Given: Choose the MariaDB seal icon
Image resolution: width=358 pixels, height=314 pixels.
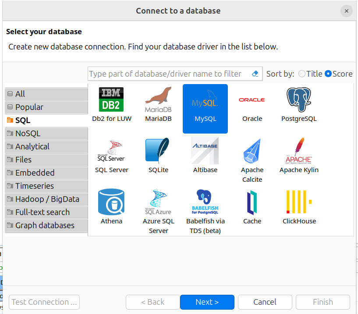Looking at the screenshot, I should [158, 100].
